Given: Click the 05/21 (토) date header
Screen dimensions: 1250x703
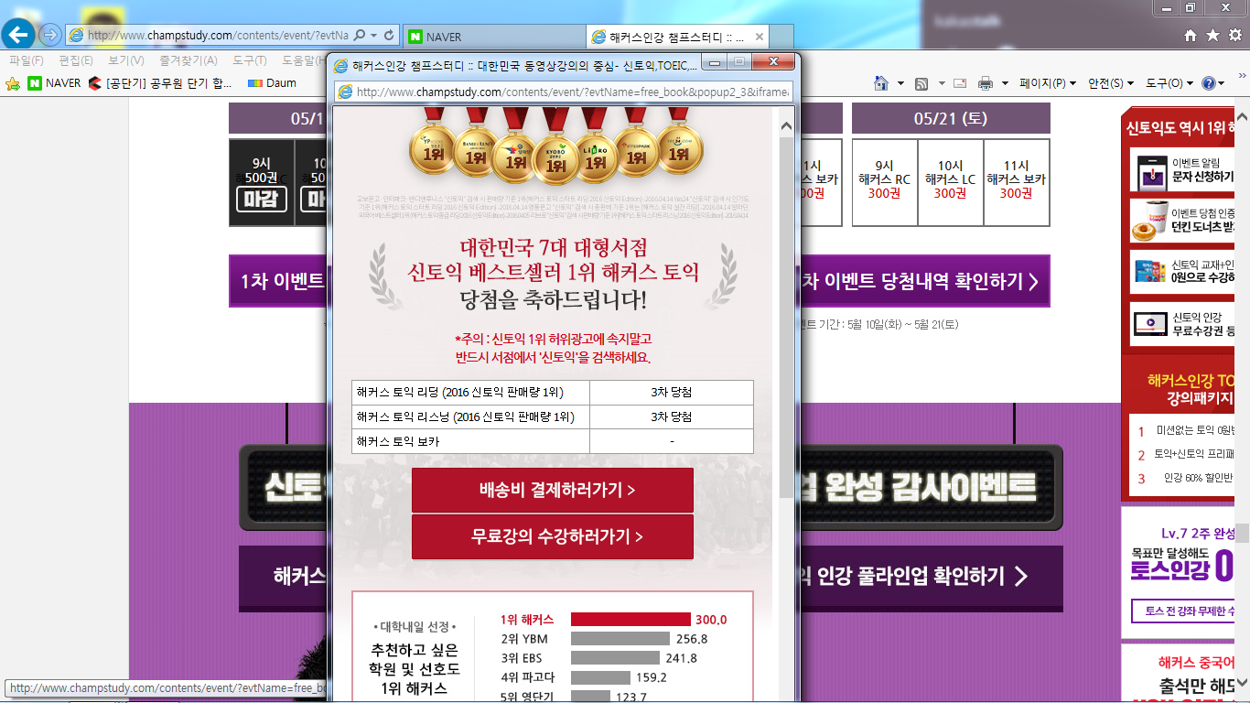Looking at the screenshot, I should 951,118.
